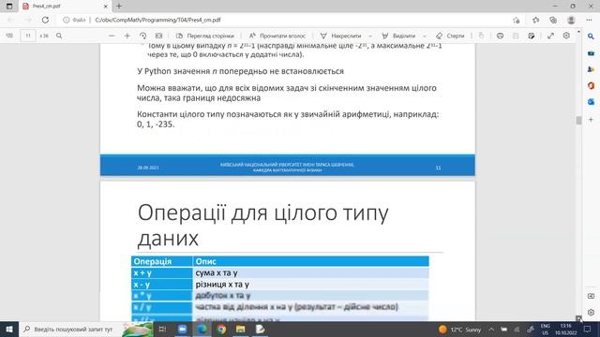
Task: Expand the Накреслити draw options dropdown
Action: [370, 36]
